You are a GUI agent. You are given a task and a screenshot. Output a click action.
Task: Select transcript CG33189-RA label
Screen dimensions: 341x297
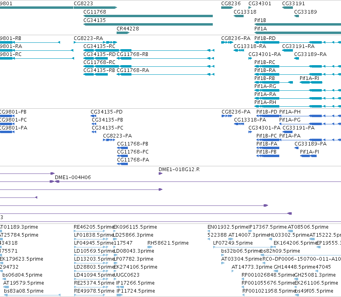click(310, 54)
